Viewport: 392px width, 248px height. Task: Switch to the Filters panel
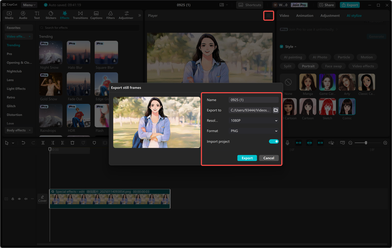[x=110, y=15]
